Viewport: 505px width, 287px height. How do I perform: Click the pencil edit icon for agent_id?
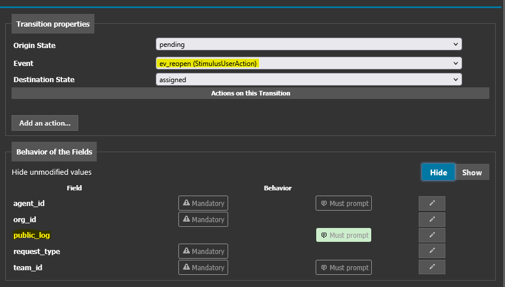pos(431,203)
